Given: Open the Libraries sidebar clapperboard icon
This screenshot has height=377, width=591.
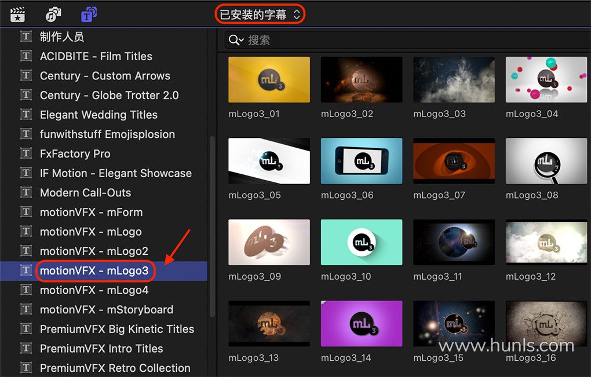Looking at the screenshot, I should click(x=17, y=14).
